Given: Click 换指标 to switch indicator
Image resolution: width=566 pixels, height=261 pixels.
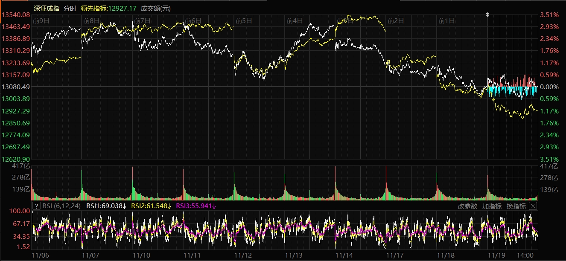Looking at the screenshot, I should click(516, 206).
